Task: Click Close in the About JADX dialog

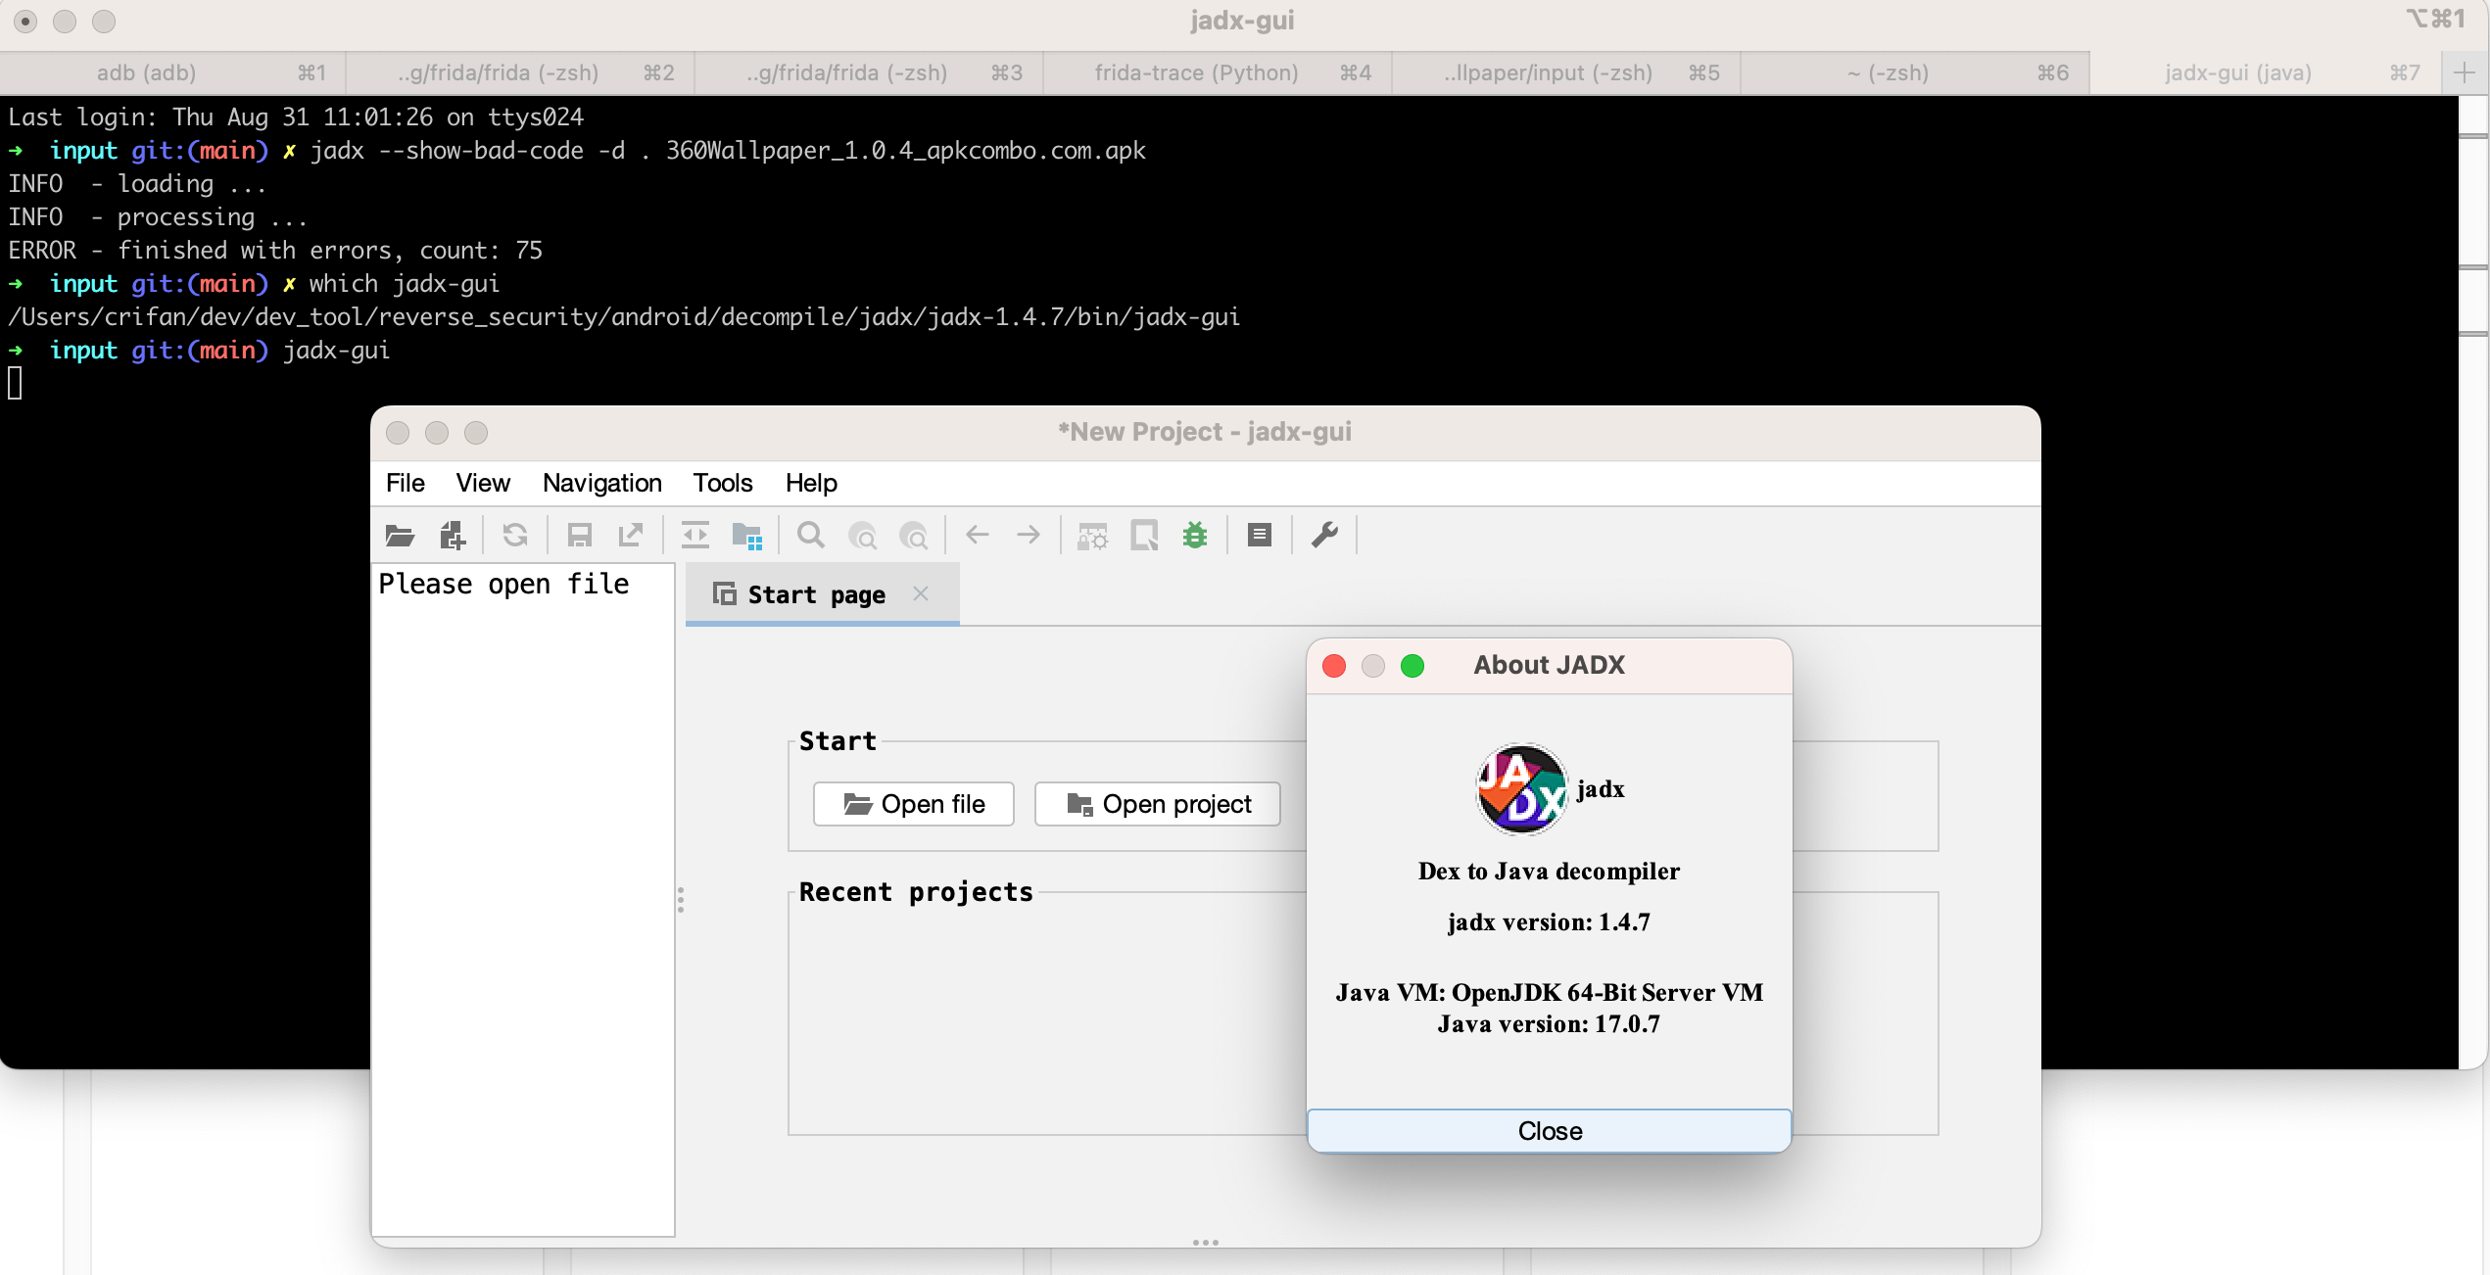Action: [x=1550, y=1131]
